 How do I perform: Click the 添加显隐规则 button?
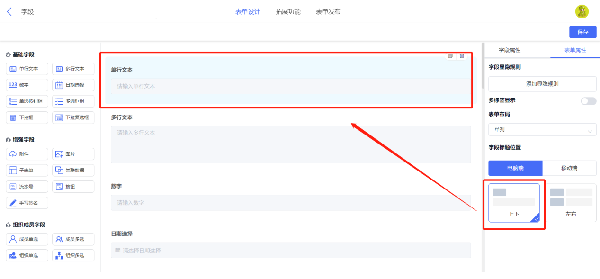pyautogui.click(x=542, y=84)
